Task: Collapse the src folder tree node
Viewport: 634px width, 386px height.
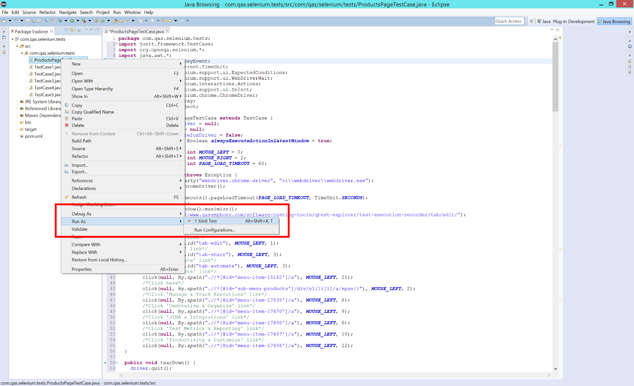Action: click(18, 46)
